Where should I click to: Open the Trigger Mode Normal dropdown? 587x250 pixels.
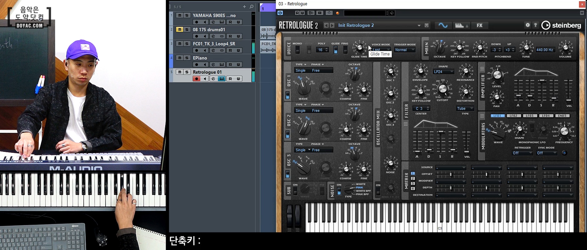coord(405,50)
